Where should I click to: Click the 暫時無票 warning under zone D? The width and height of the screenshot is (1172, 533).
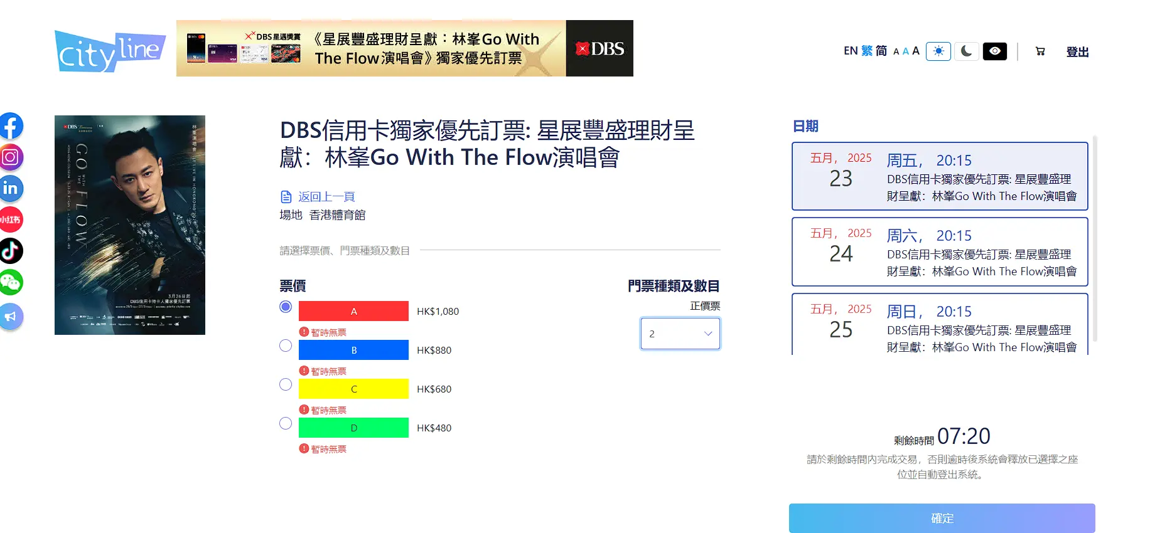323,449
